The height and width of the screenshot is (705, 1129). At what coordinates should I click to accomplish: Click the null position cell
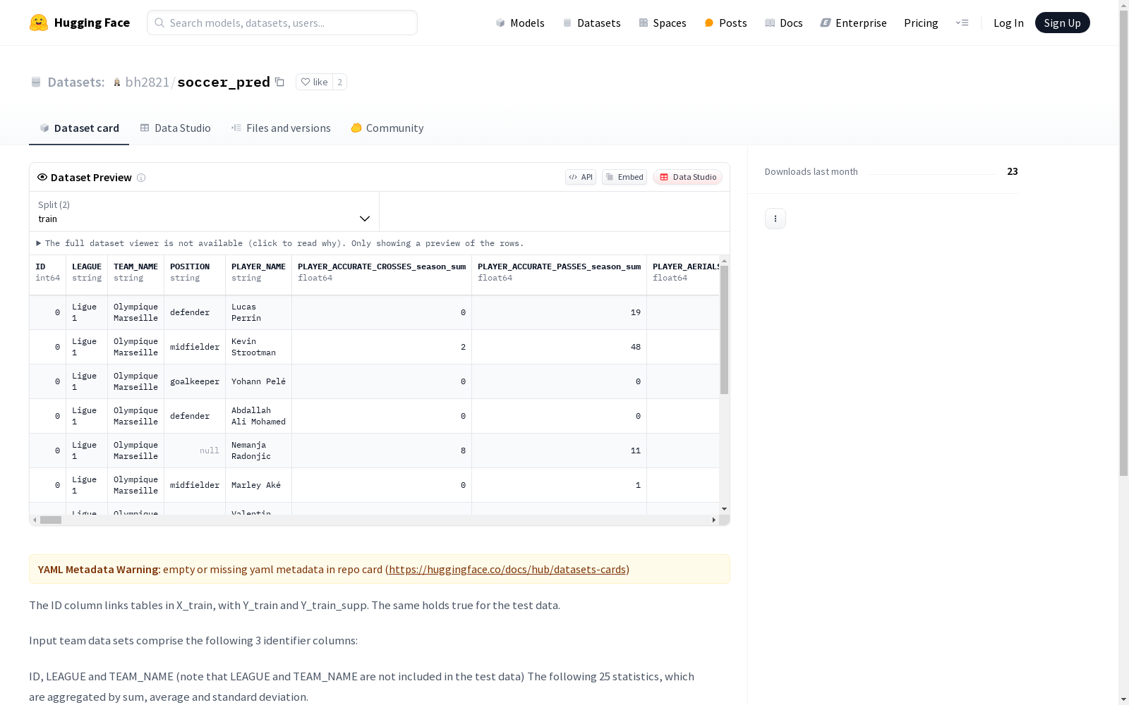click(195, 450)
